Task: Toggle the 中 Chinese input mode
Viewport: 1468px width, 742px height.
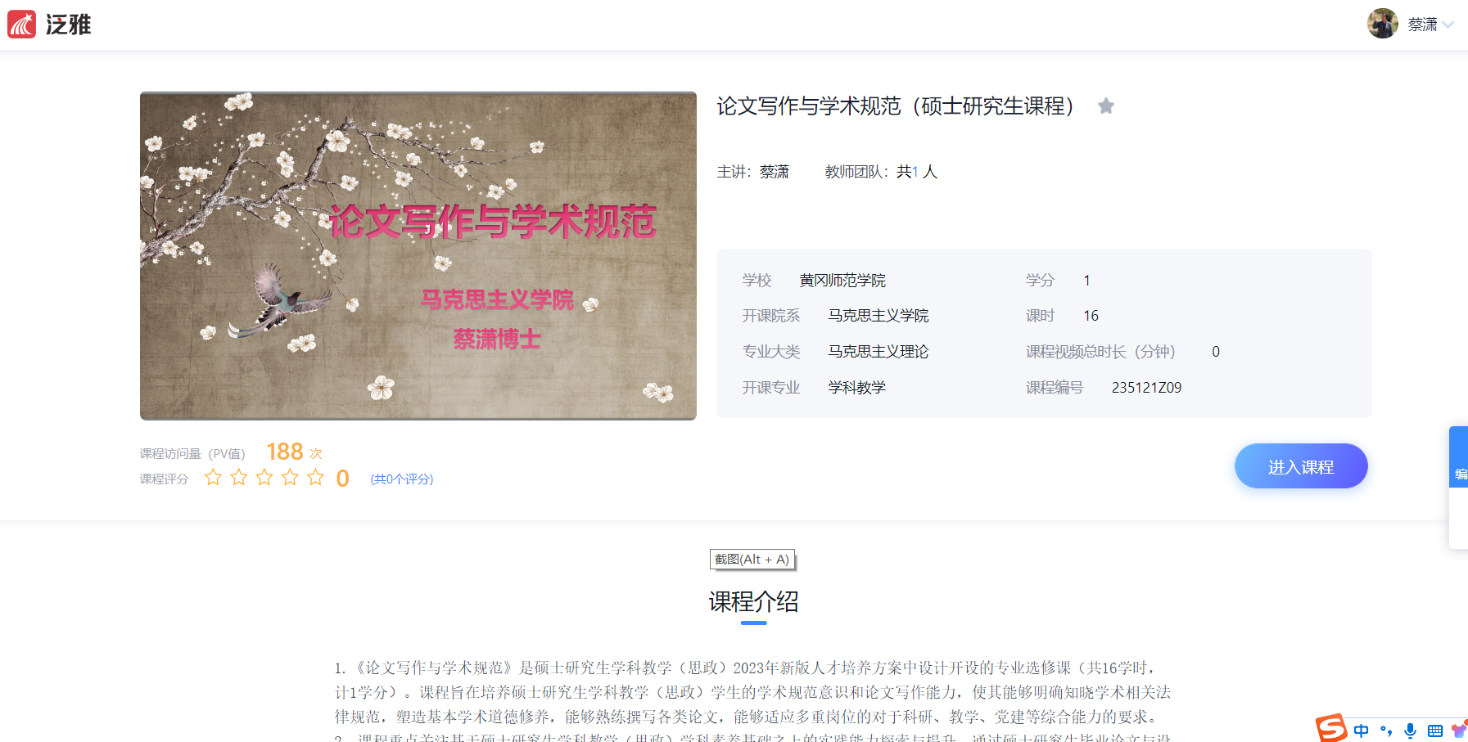Action: (1361, 731)
